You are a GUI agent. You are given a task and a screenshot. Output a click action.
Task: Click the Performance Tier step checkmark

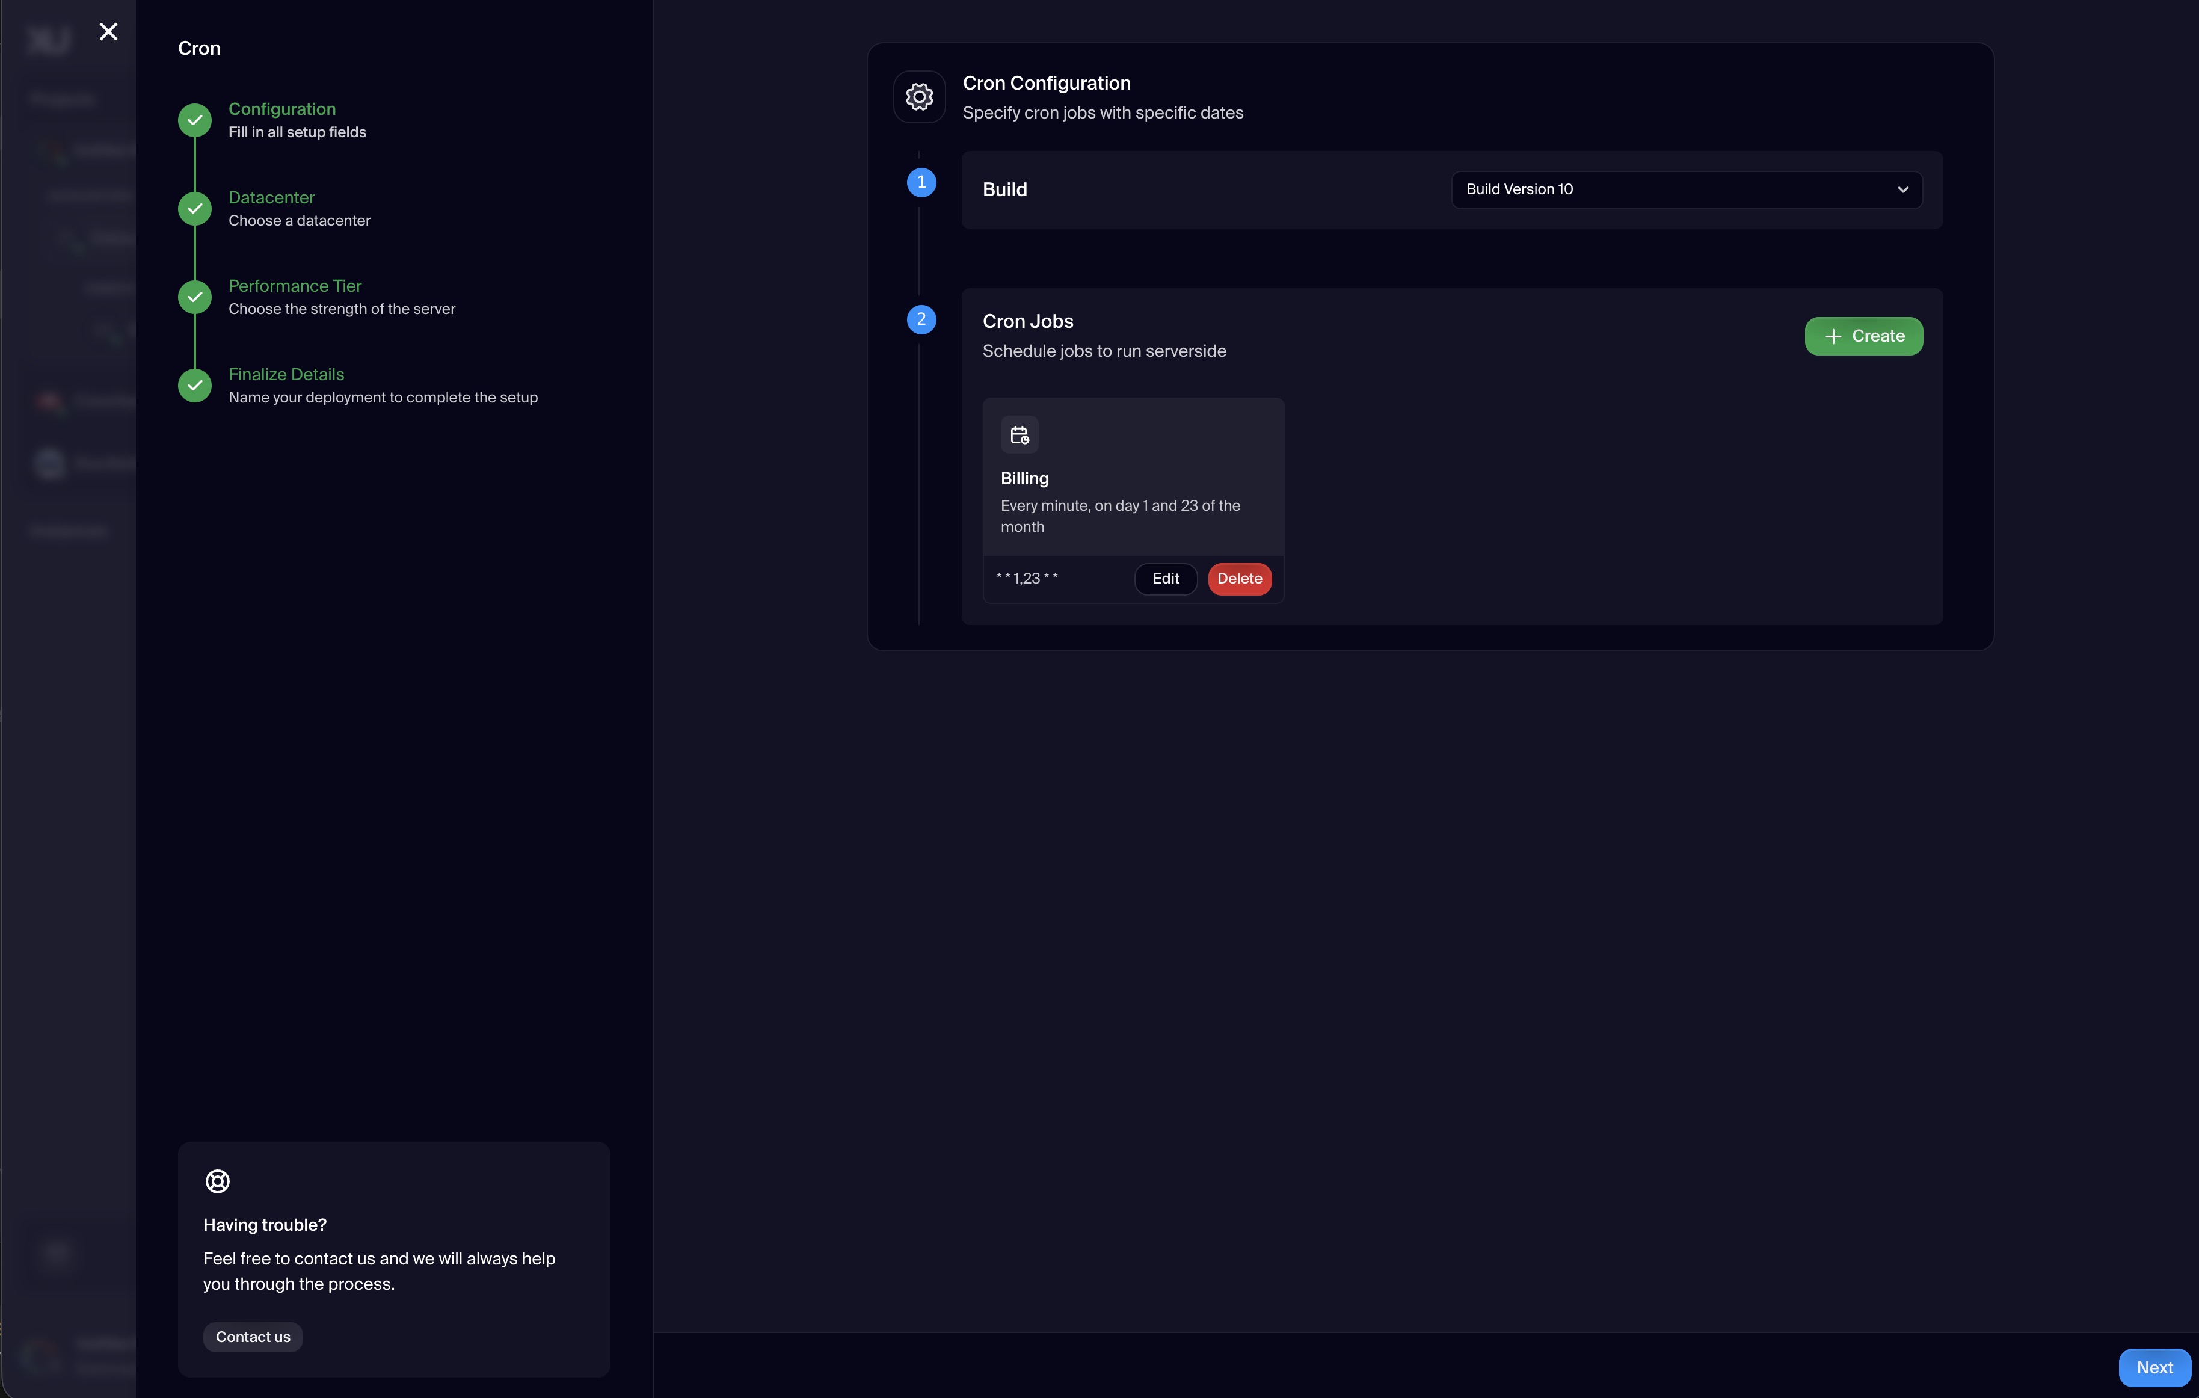point(194,297)
